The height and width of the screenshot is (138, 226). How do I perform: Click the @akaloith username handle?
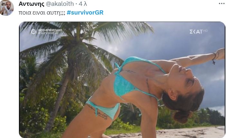click(x=60, y=4)
